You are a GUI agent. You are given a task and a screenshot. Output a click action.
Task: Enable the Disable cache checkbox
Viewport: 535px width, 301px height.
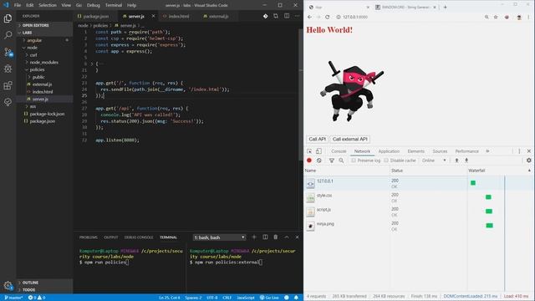tap(386, 161)
